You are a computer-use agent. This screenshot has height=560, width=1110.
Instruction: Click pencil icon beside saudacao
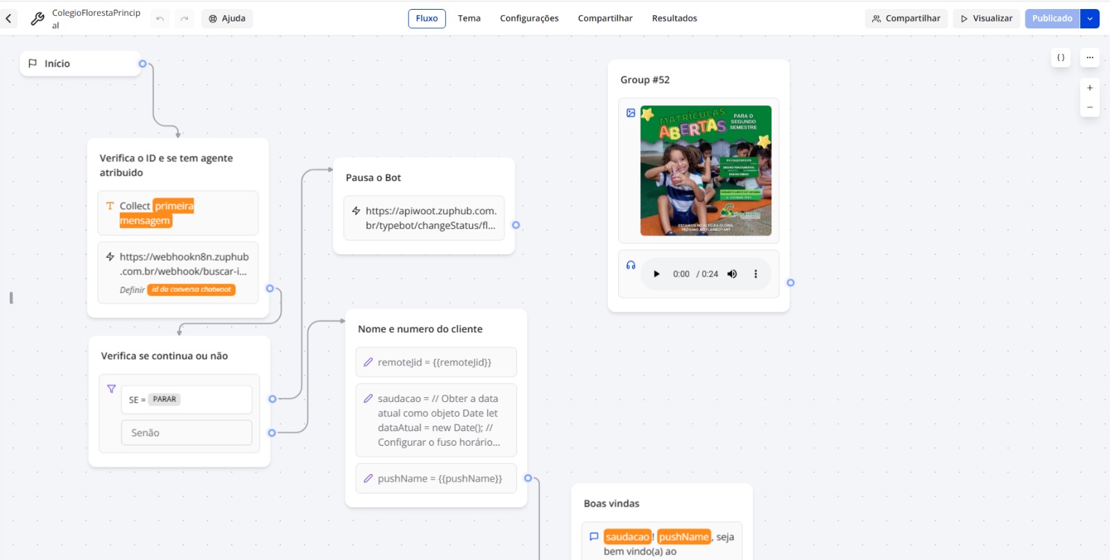tap(368, 399)
